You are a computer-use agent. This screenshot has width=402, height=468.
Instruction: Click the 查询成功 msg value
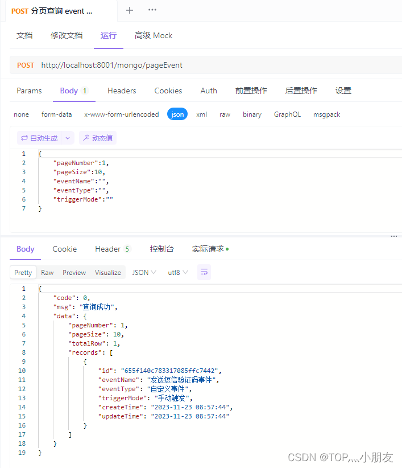coord(96,307)
